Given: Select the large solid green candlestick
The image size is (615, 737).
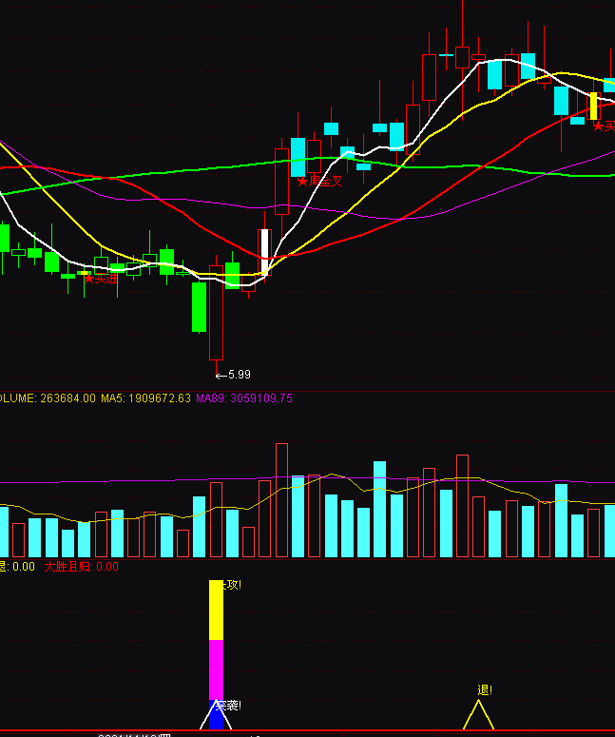Looking at the screenshot, I should 199,307.
